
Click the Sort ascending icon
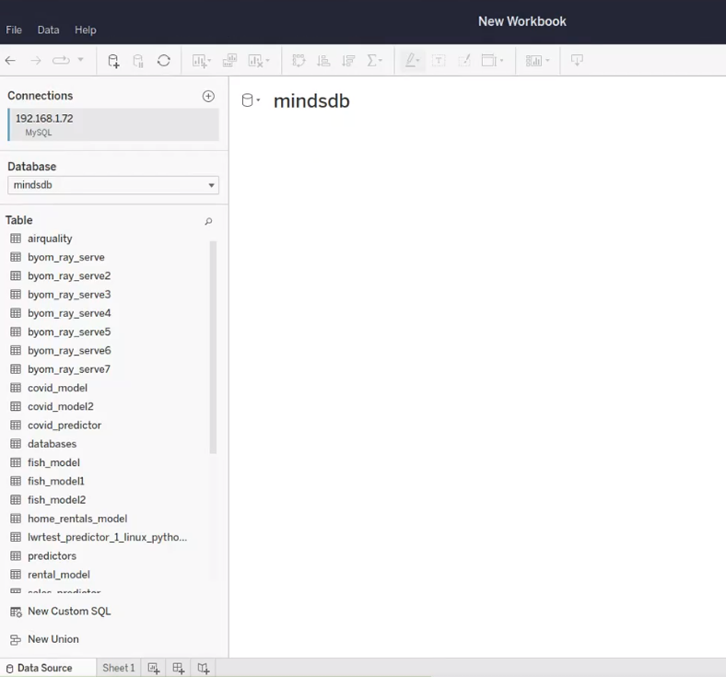[323, 61]
